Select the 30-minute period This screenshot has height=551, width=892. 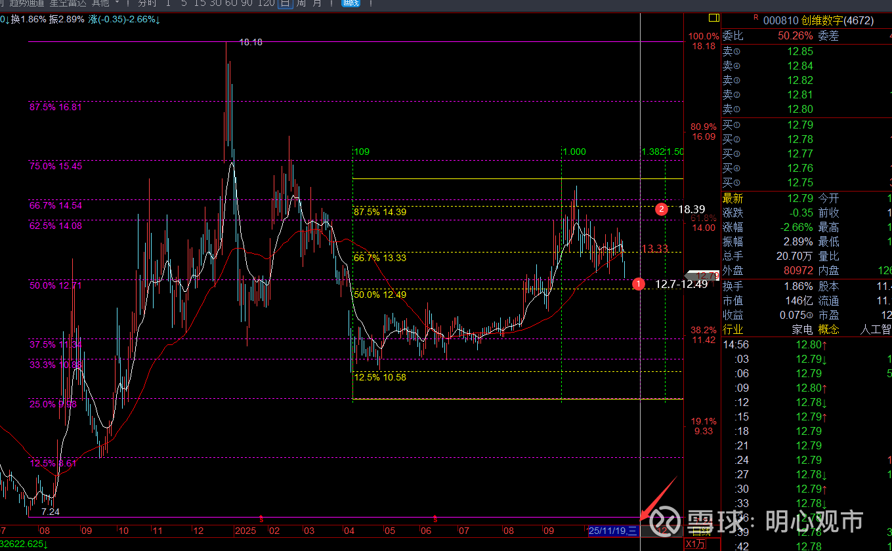215,3
